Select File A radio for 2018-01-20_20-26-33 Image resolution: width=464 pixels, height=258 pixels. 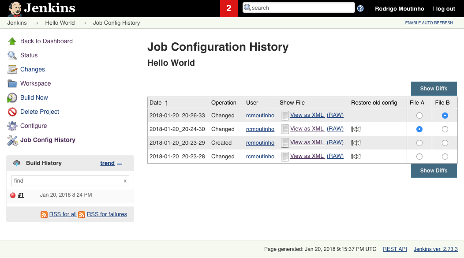pyautogui.click(x=419, y=116)
